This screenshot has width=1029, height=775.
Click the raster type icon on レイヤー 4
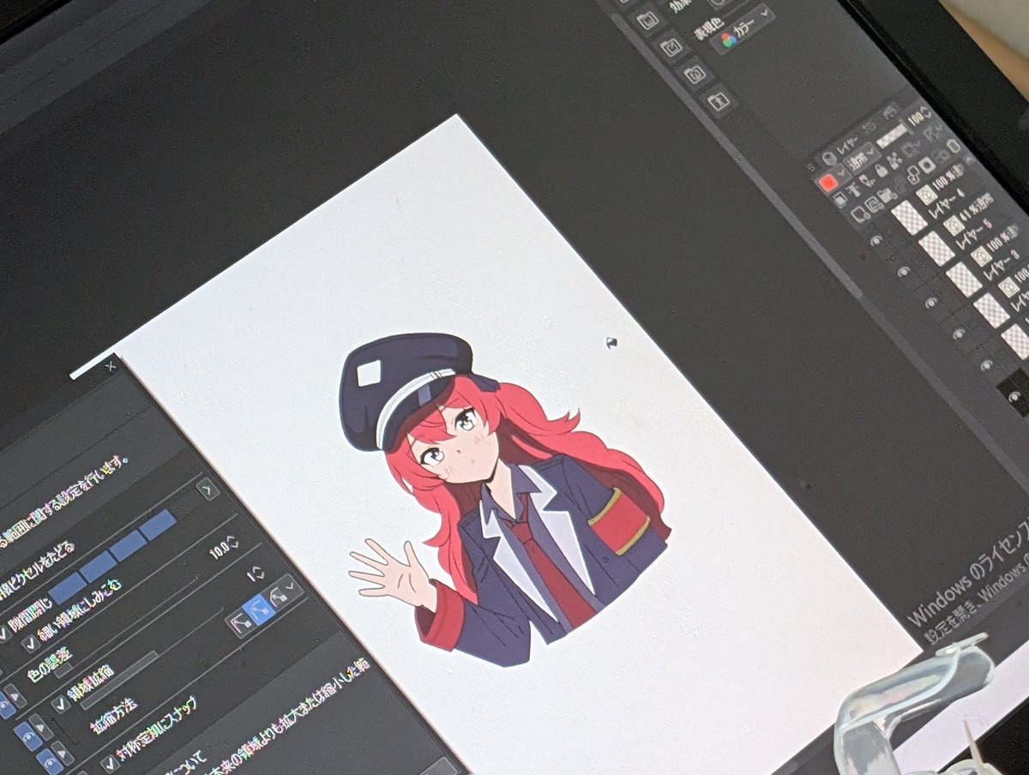927,195
